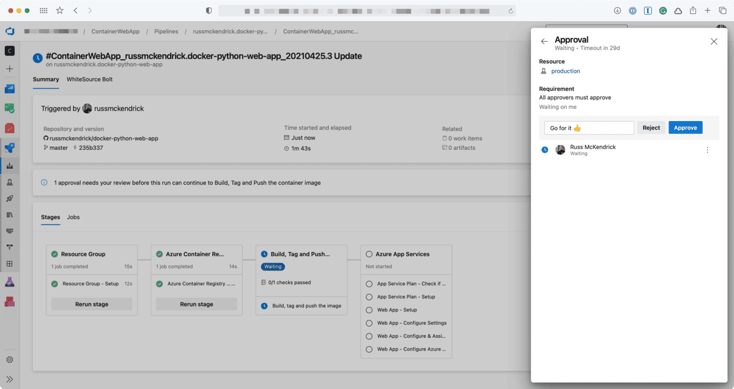Viewport: 734px width, 389px height.
Task: Open the production resource link
Action: coord(565,71)
